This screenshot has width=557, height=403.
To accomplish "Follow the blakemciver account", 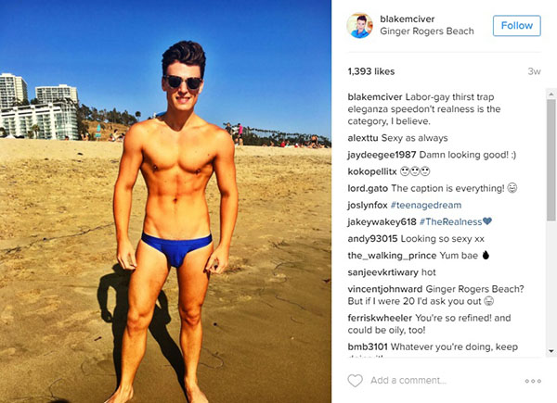I will pyautogui.click(x=517, y=26).
